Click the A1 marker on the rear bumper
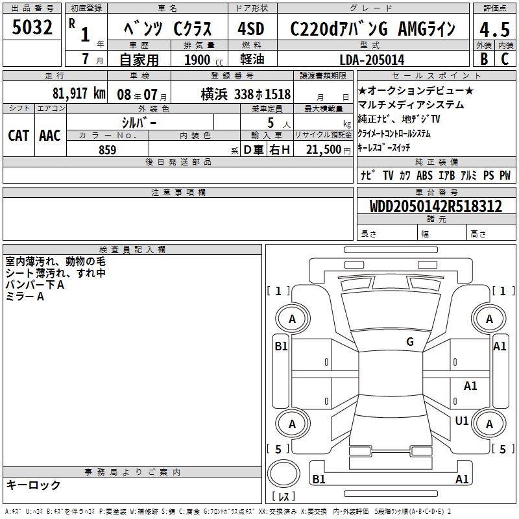 pos(462,479)
